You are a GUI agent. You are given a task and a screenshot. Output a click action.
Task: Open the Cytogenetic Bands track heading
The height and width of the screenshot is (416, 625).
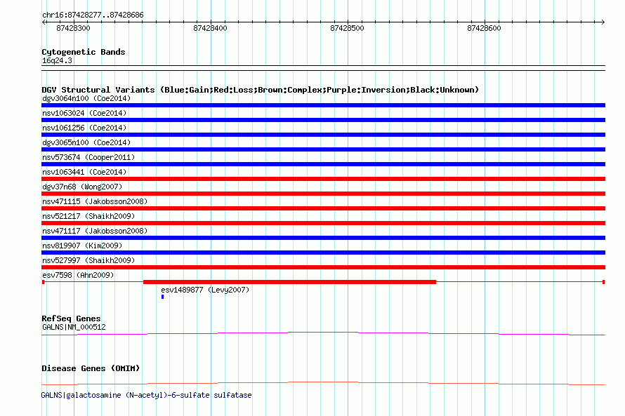84,52
